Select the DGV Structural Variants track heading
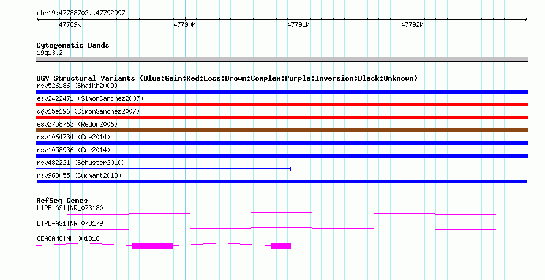 point(227,78)
